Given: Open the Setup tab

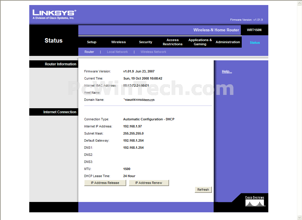Looking at the screenshot, I should 92,42.
